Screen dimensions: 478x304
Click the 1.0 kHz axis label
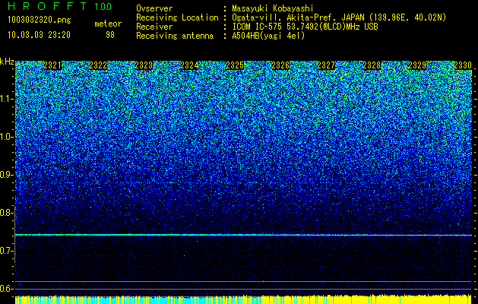[x=5, y=137]
